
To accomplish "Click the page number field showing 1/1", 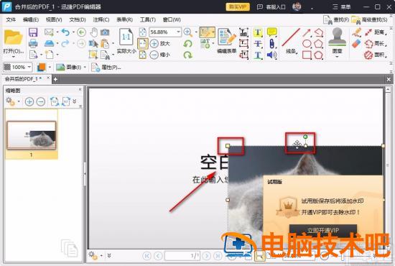I will (x=182, y=256).
